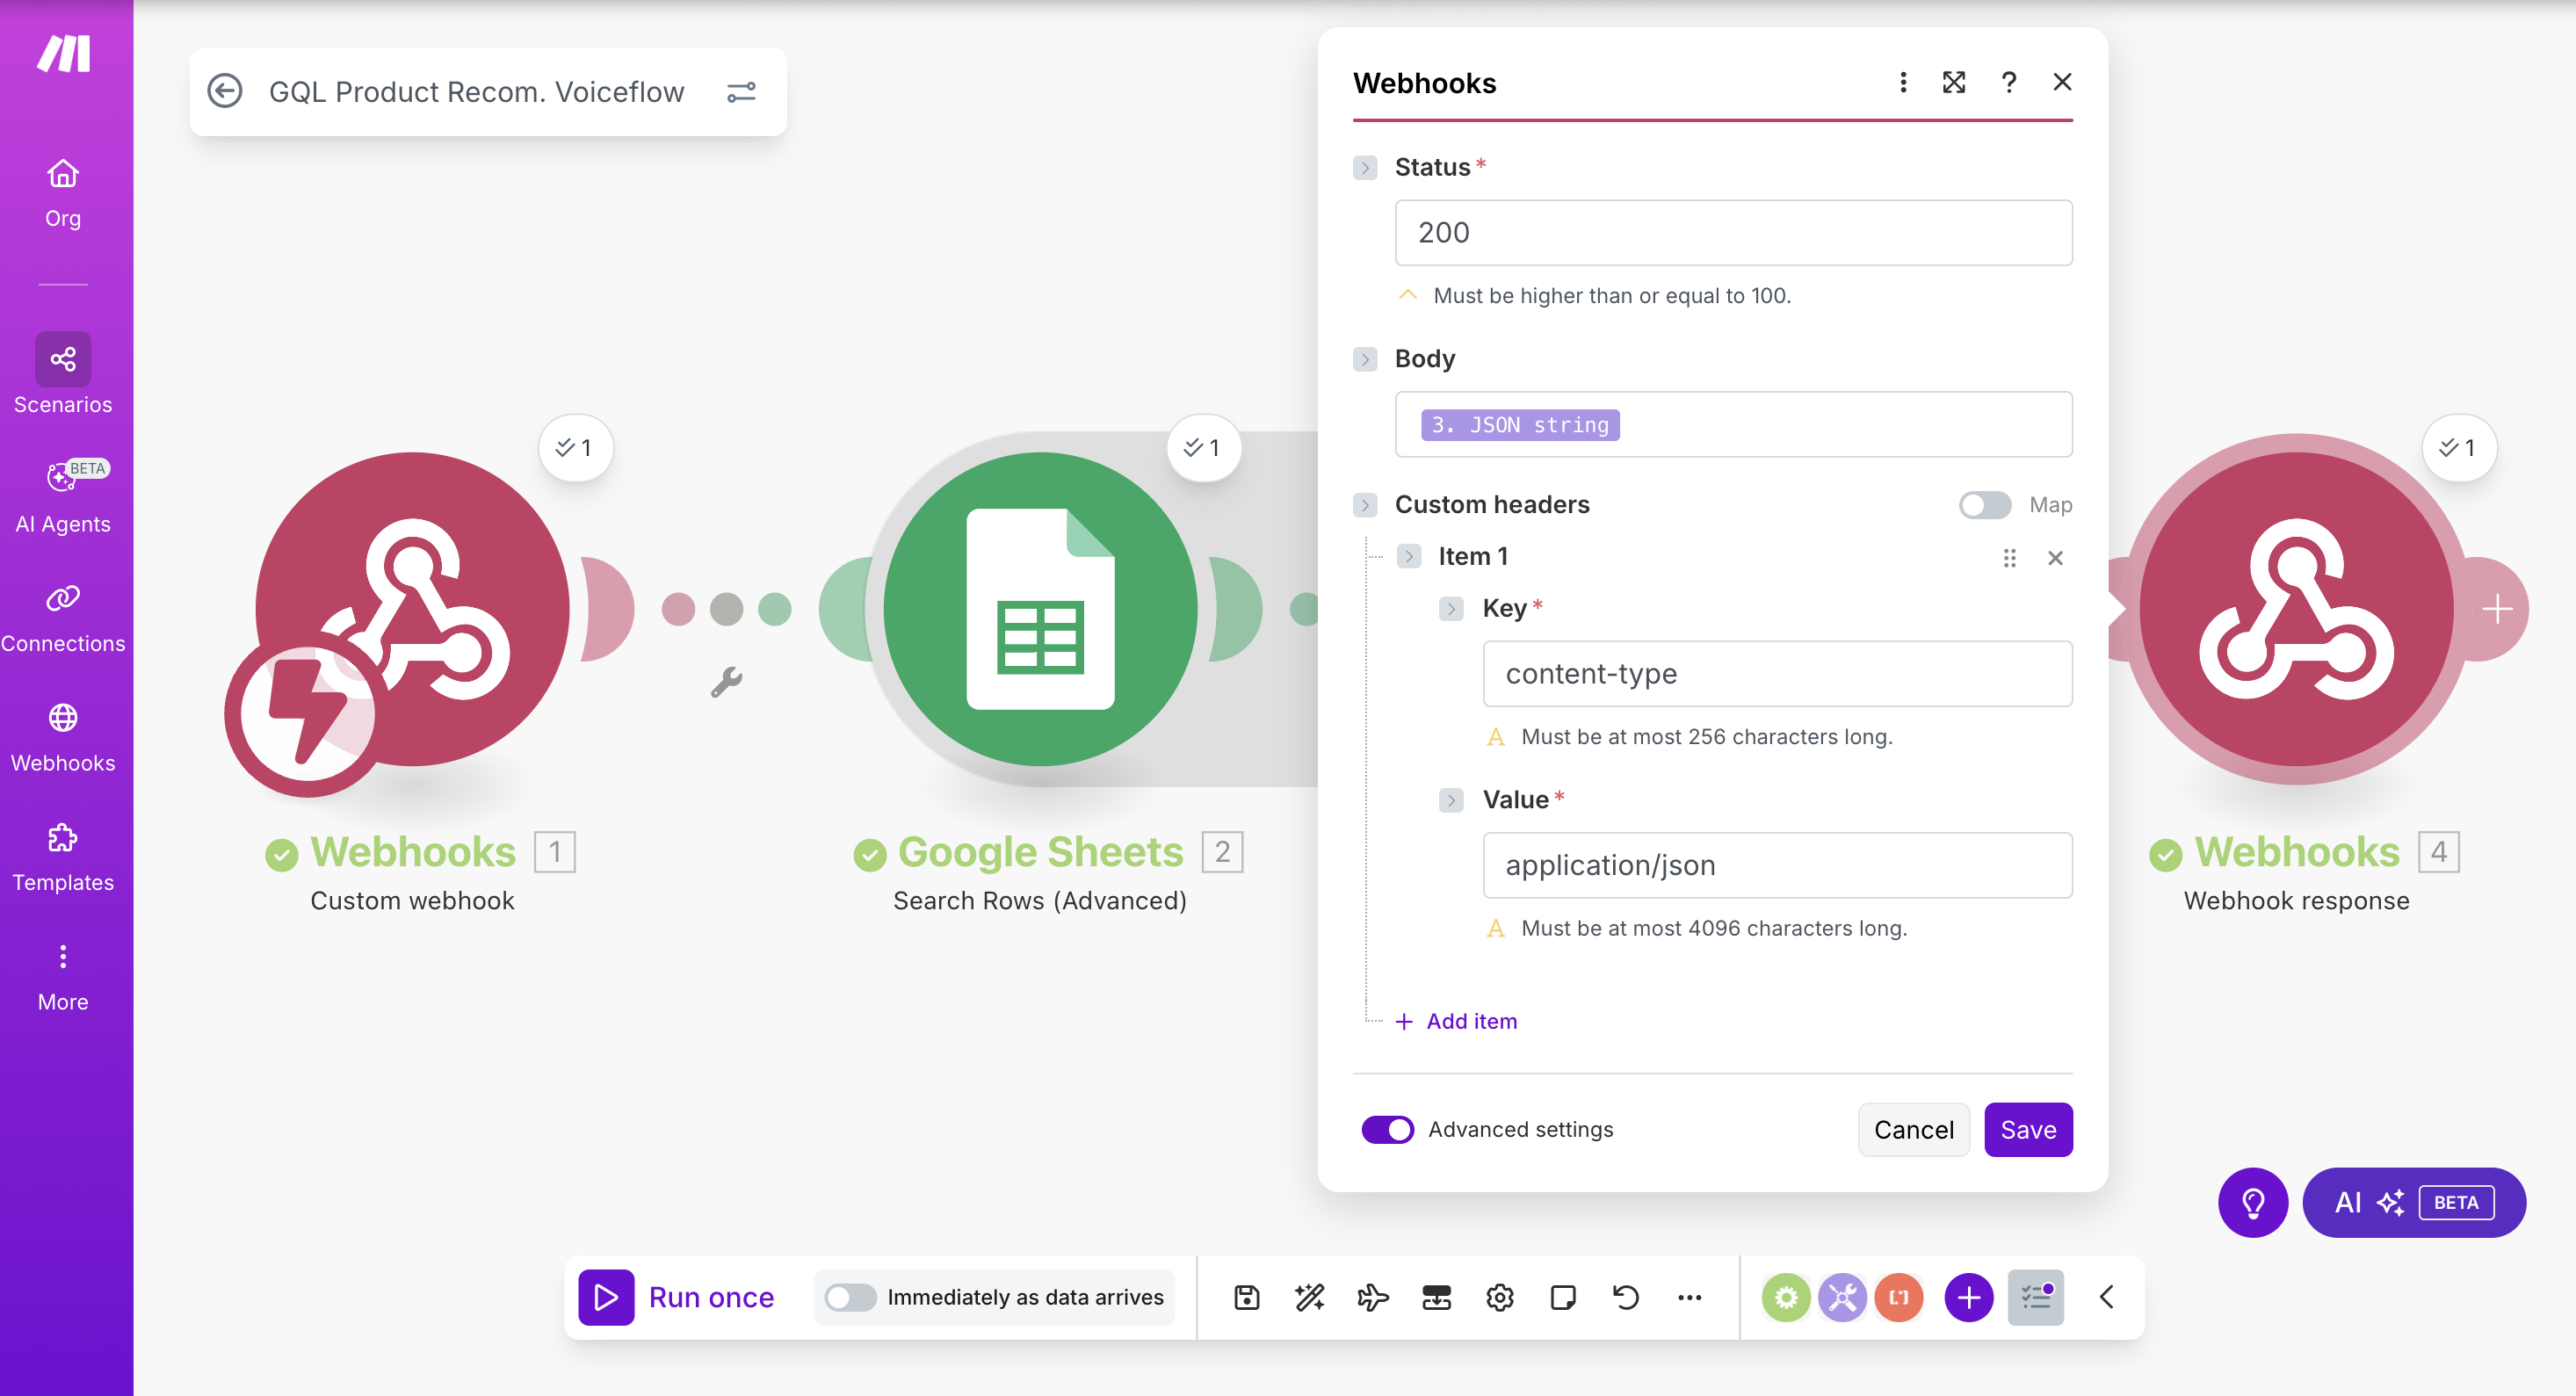Grab the Item 1 drag handle
The height and width of the screenshot is (1396, 2576).
[2010, 557]
